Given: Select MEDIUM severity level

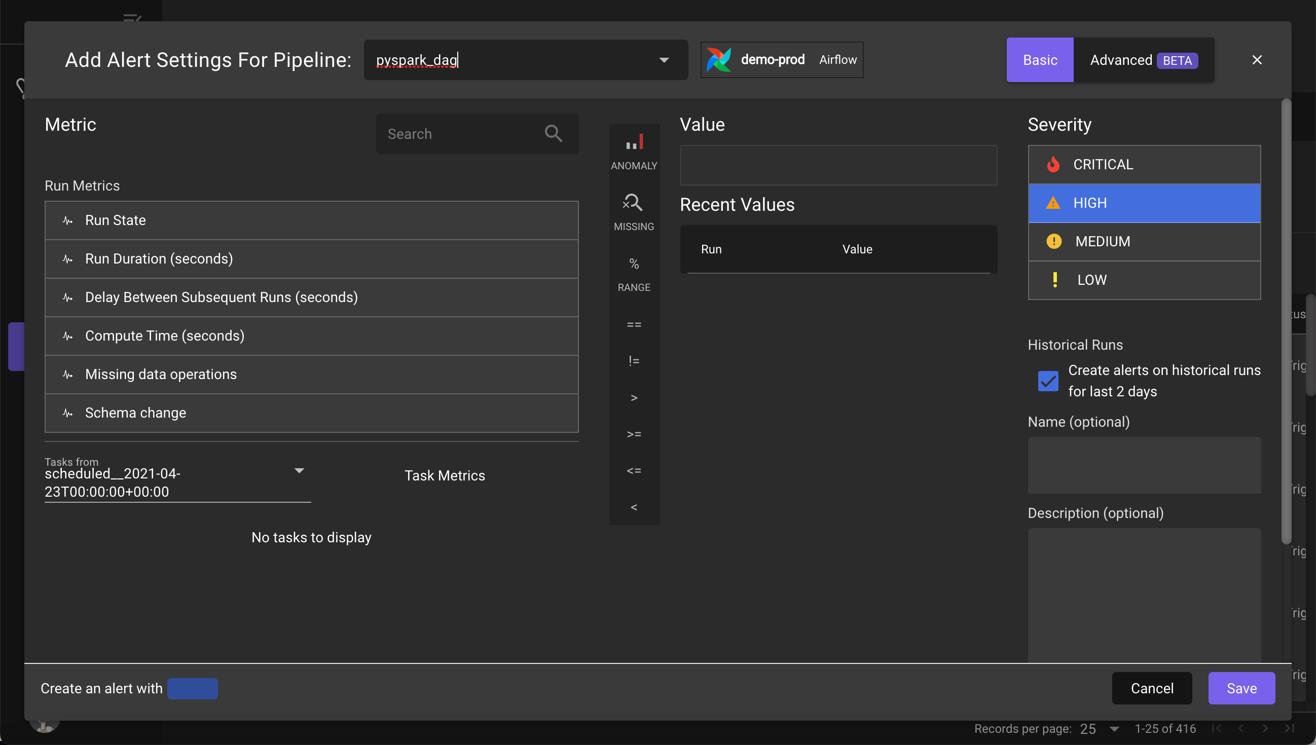Looking at the screenshot, I should click(1144, 242).
